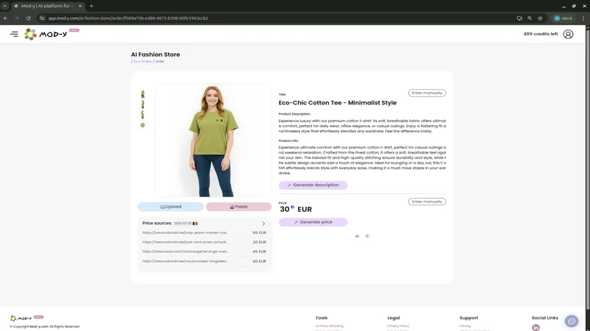Open the tab search dropdown arrow

(x=4, y=6)
